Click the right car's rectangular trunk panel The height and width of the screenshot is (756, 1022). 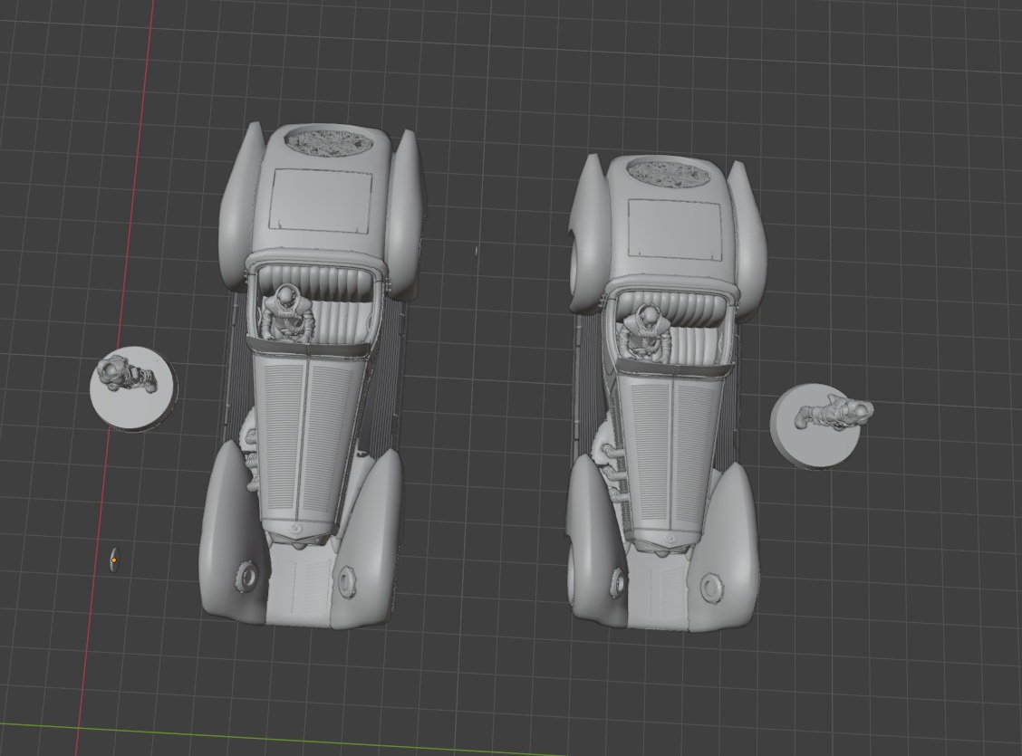click(675, 230)
